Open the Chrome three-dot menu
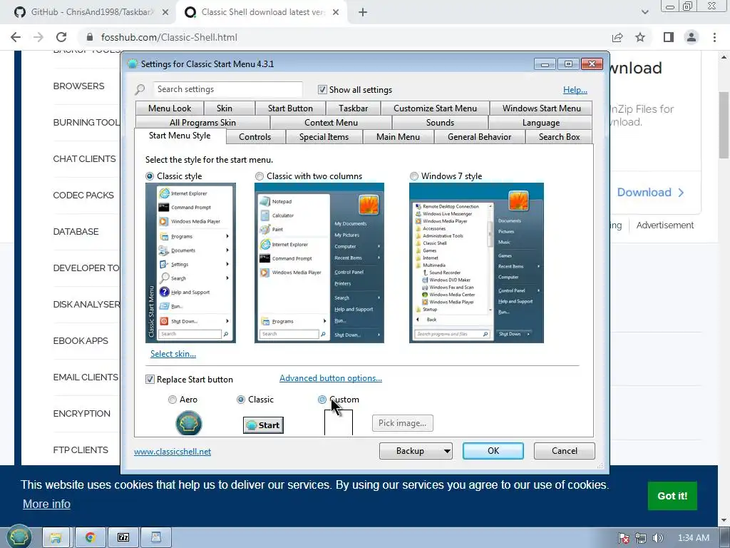Viewport: 730px width, 548px height. pos(714,37)
